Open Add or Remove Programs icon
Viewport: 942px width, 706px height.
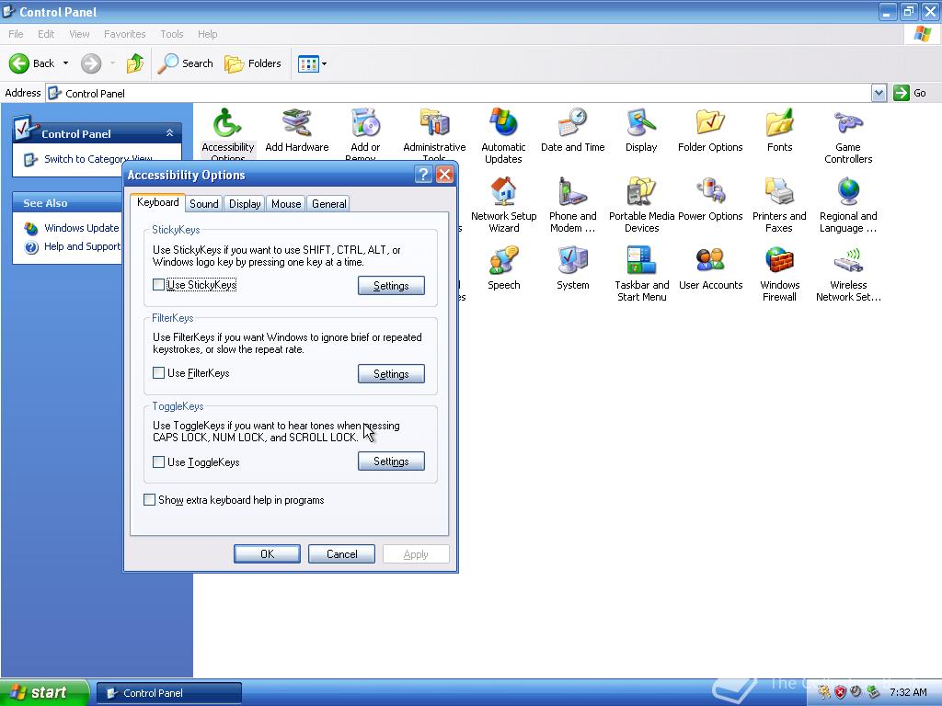click(365, 133)
